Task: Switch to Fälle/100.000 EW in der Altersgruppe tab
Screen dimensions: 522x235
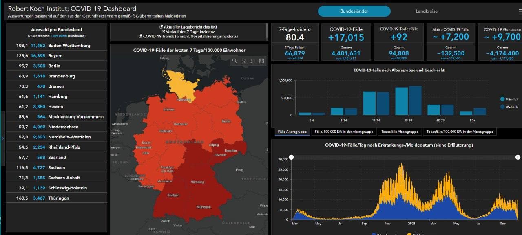Action: click(x=343, y=132)
